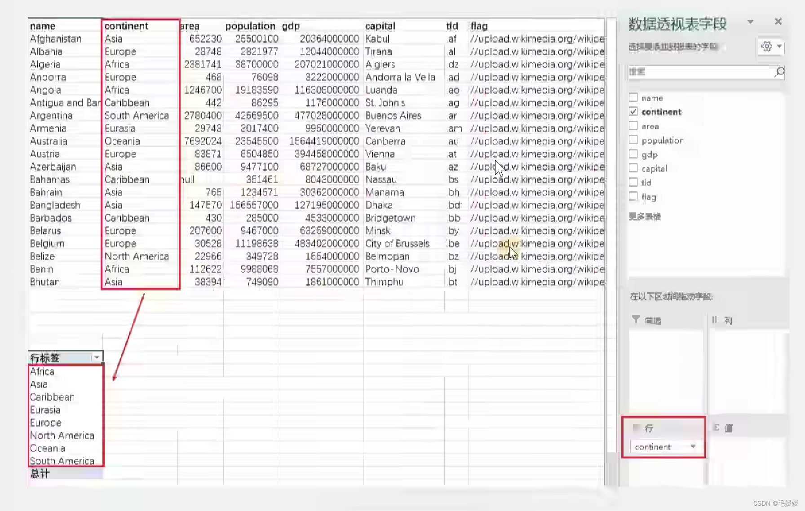The height and width of the screenshot is (511, 805).
Task: Click the filter funnel icon of 筛选 area
Action: (636, 320)
